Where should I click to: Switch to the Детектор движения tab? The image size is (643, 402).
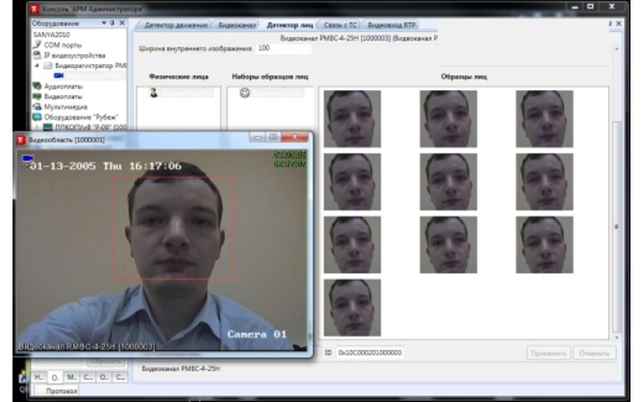click(177, 24)
